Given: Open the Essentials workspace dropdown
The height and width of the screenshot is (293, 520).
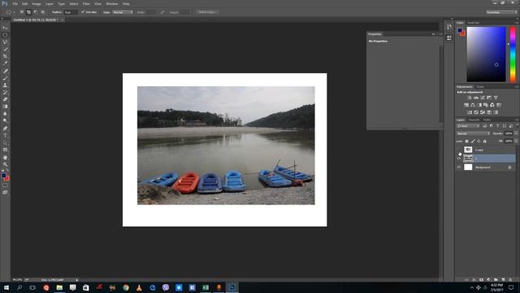Looking at the screenshot, I should [x=501, y=12].
